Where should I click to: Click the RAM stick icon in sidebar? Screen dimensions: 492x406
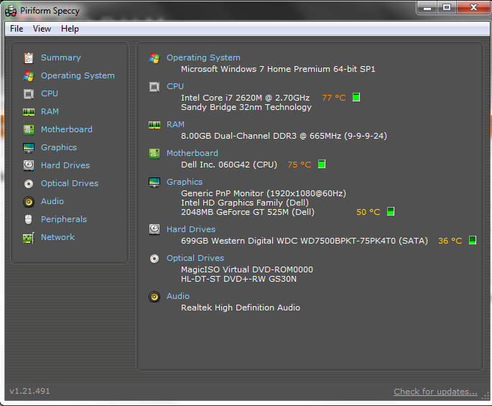pos(29,112)
